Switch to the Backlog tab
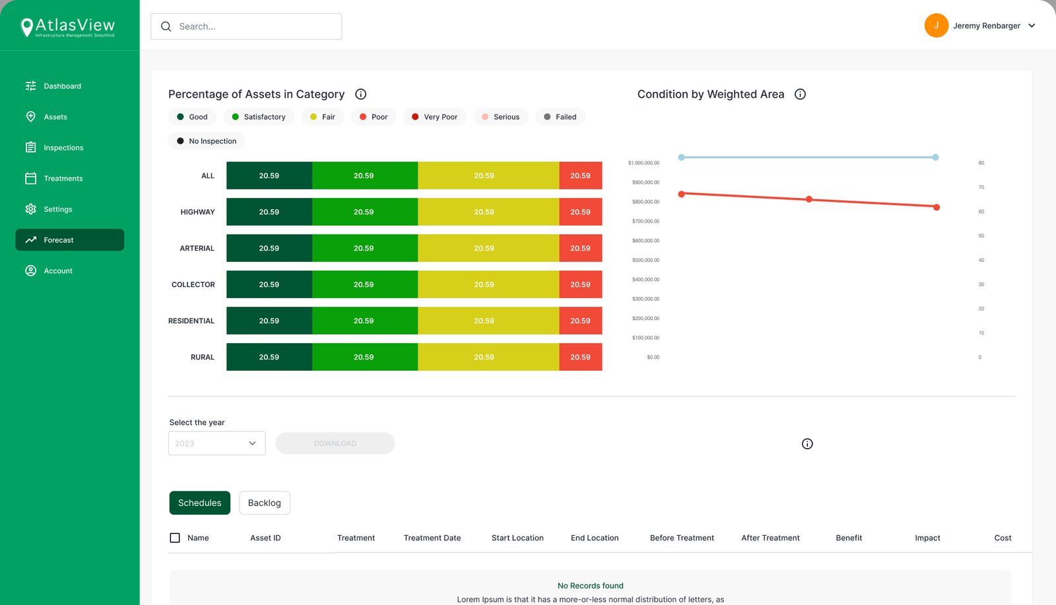Screen dimensions: 1056x605 coord(264,503)
